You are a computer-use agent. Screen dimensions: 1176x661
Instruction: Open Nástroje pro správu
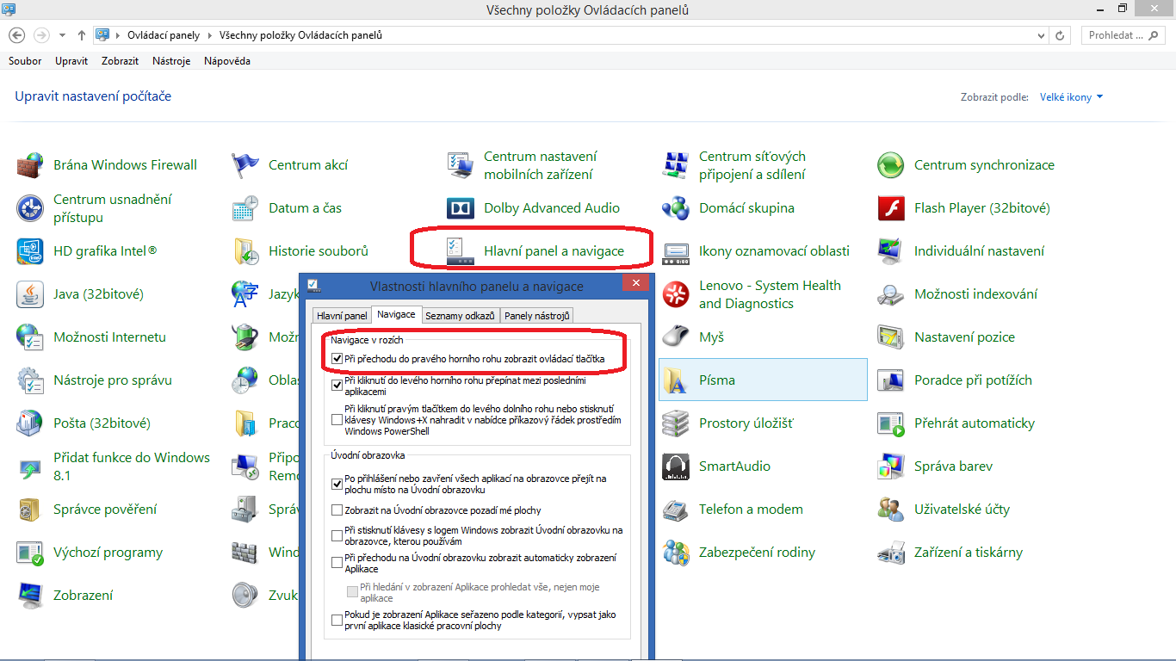pos(95,380)
